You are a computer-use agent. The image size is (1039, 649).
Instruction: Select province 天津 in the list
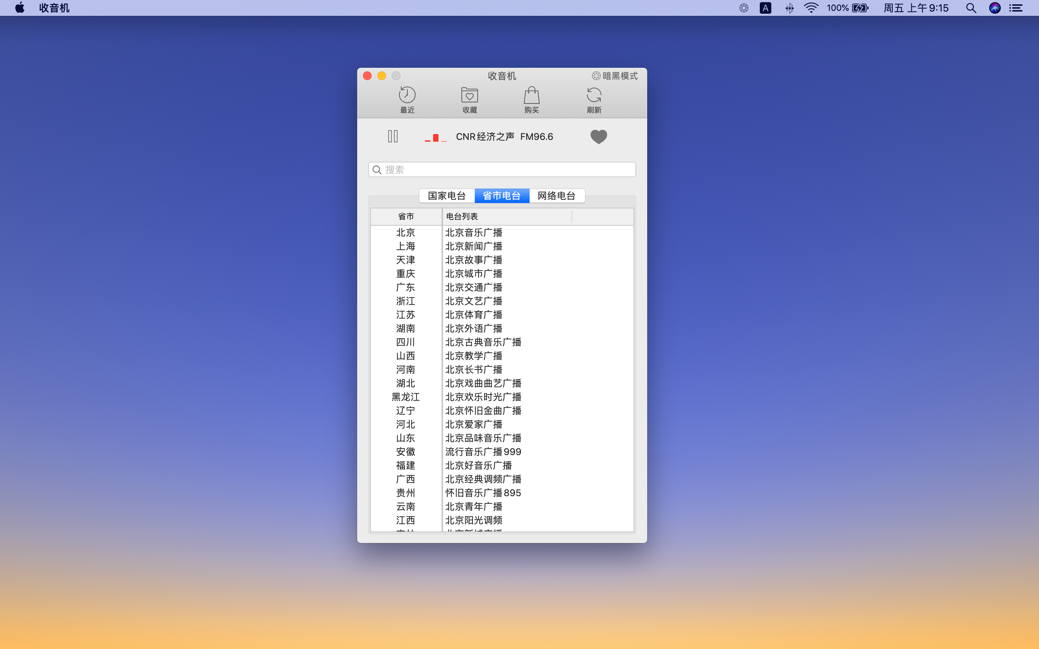click(x=406, y=260)
